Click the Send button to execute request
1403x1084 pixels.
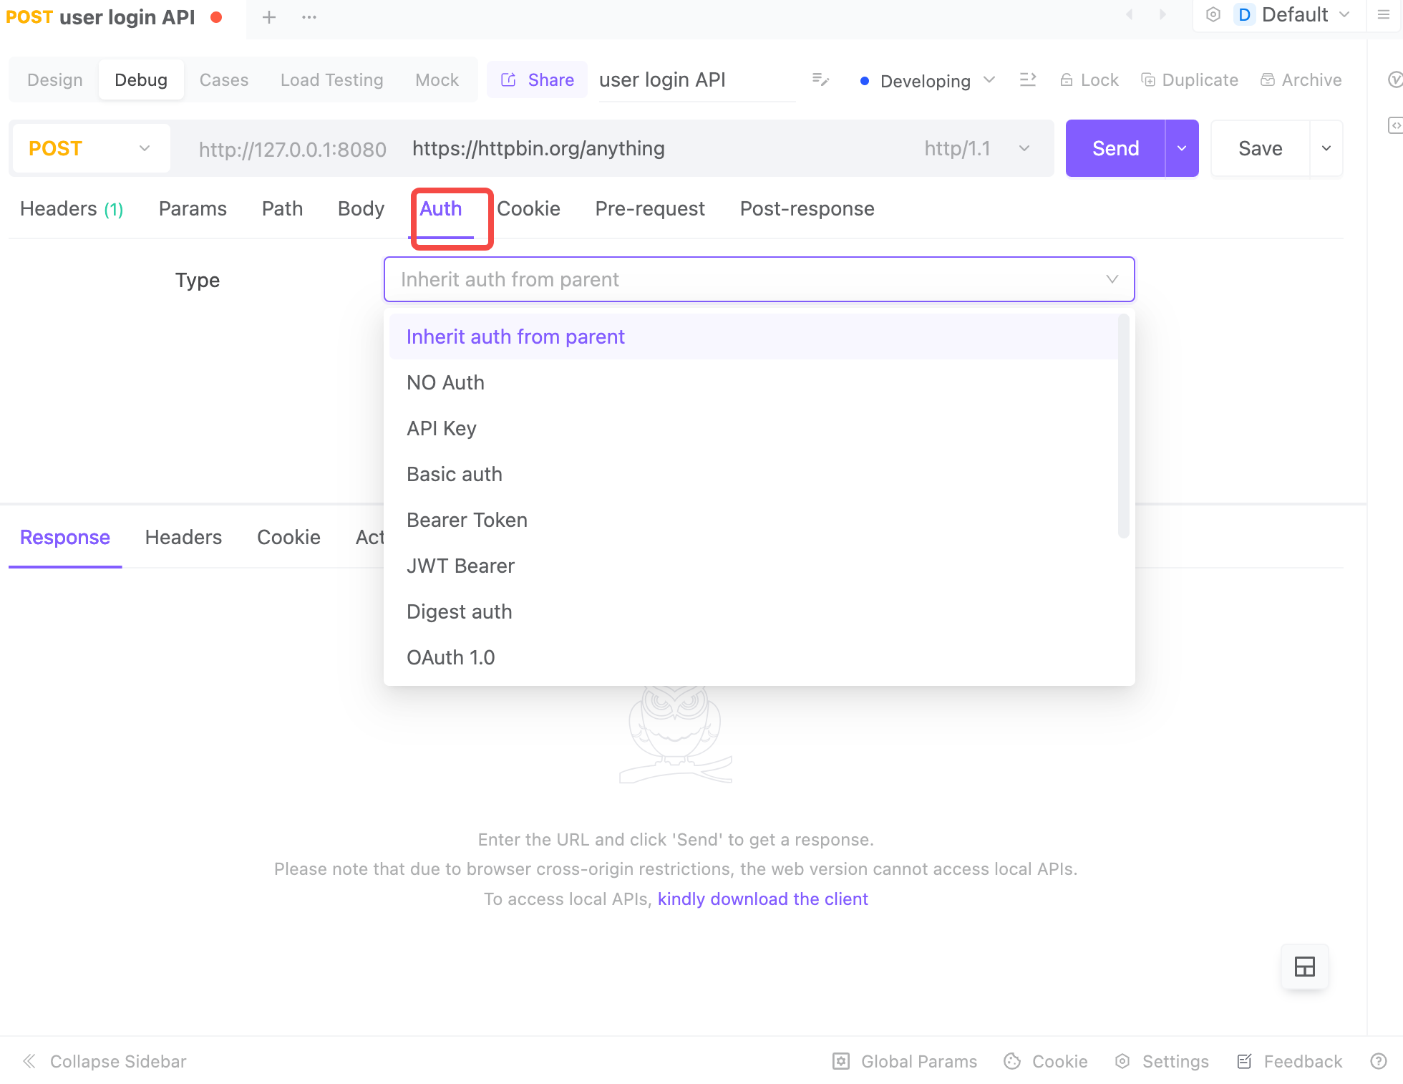[x=1115, y=148]
